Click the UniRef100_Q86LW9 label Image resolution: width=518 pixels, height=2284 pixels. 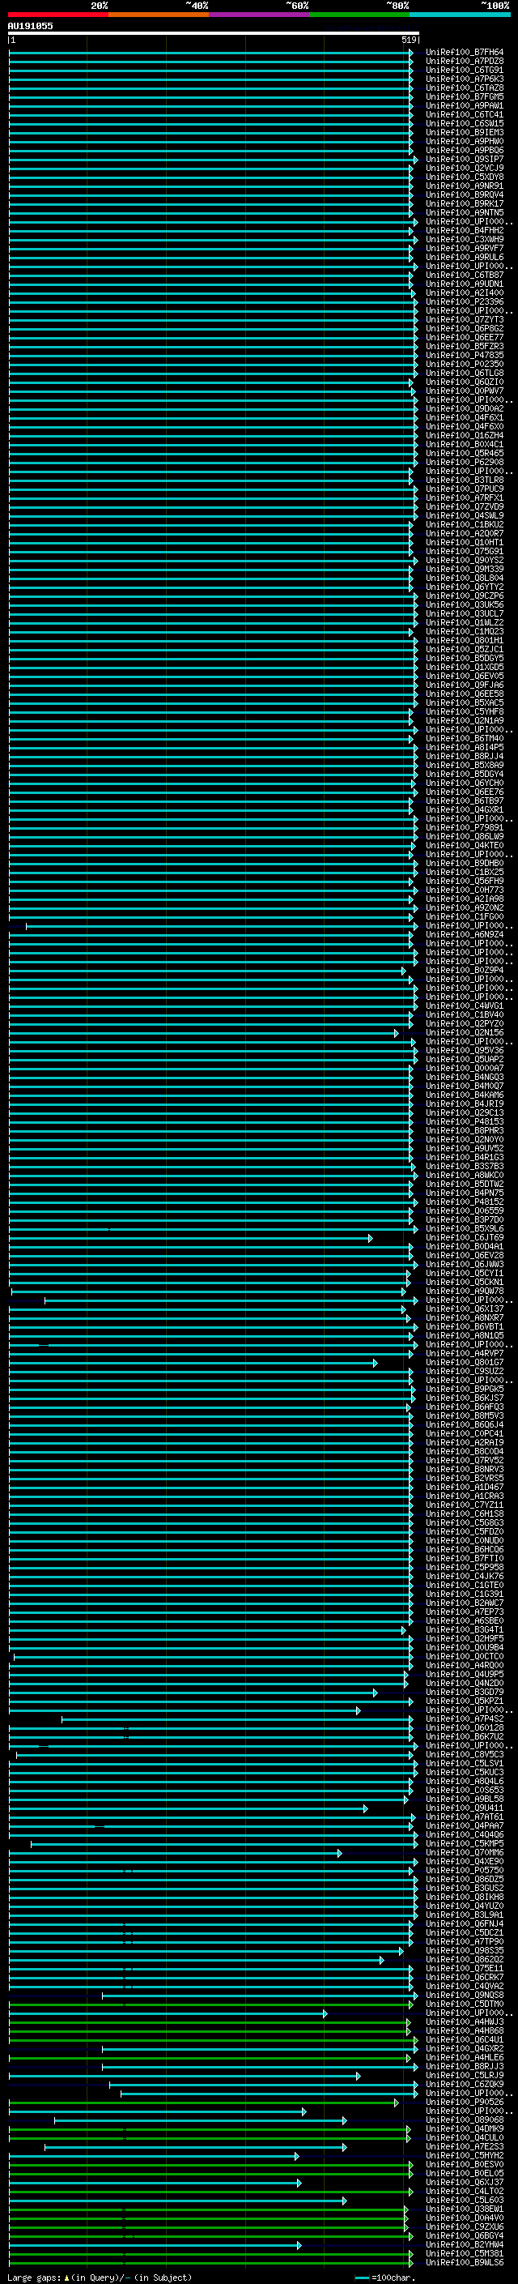pos(464,837)
